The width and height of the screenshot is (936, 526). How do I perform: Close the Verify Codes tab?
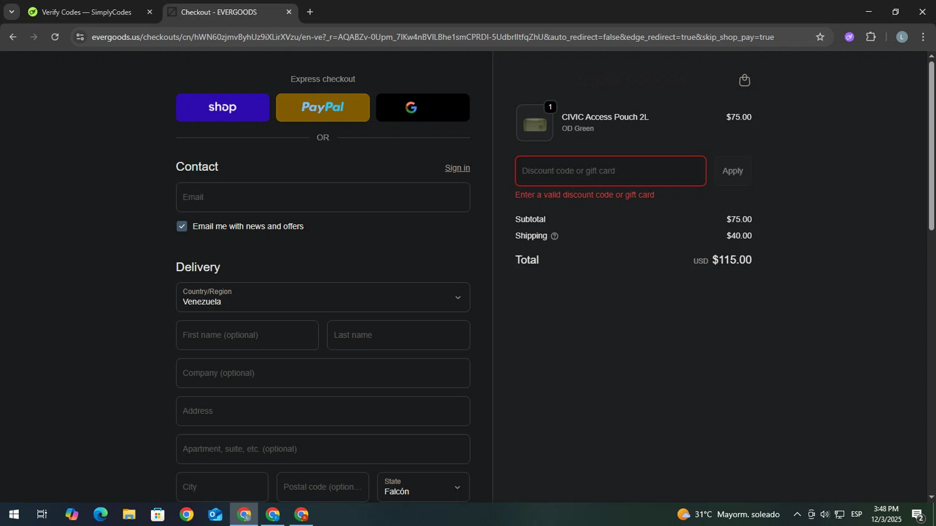pos(150,12)
